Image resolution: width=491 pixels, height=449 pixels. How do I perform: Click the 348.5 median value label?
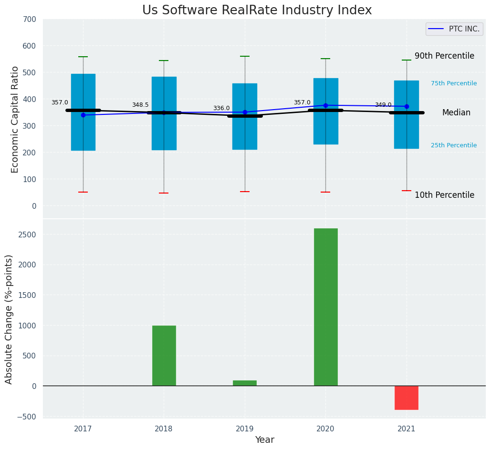click(140, 105)
